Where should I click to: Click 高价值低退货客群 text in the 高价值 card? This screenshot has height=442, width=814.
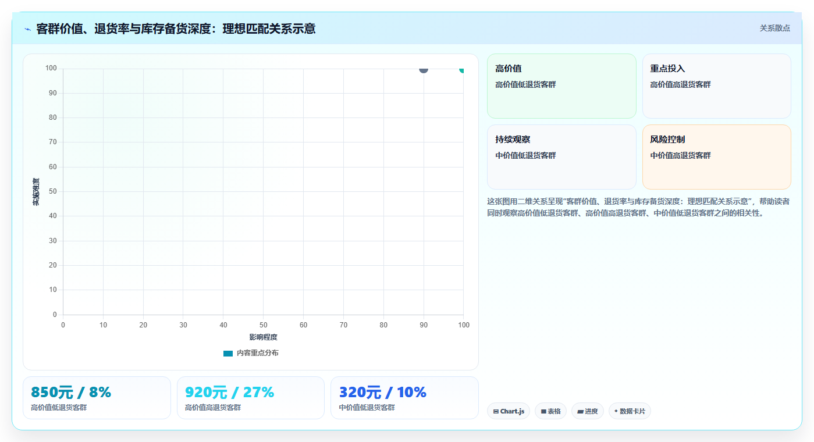[525, 84]
